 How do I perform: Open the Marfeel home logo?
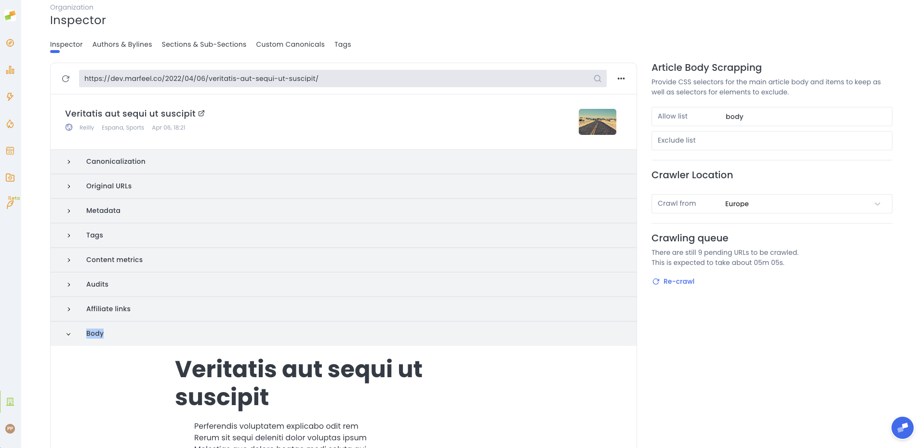(10, 15)
